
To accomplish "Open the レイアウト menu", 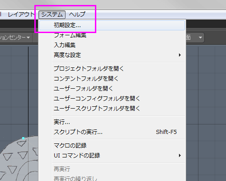I will click(21, 14).
